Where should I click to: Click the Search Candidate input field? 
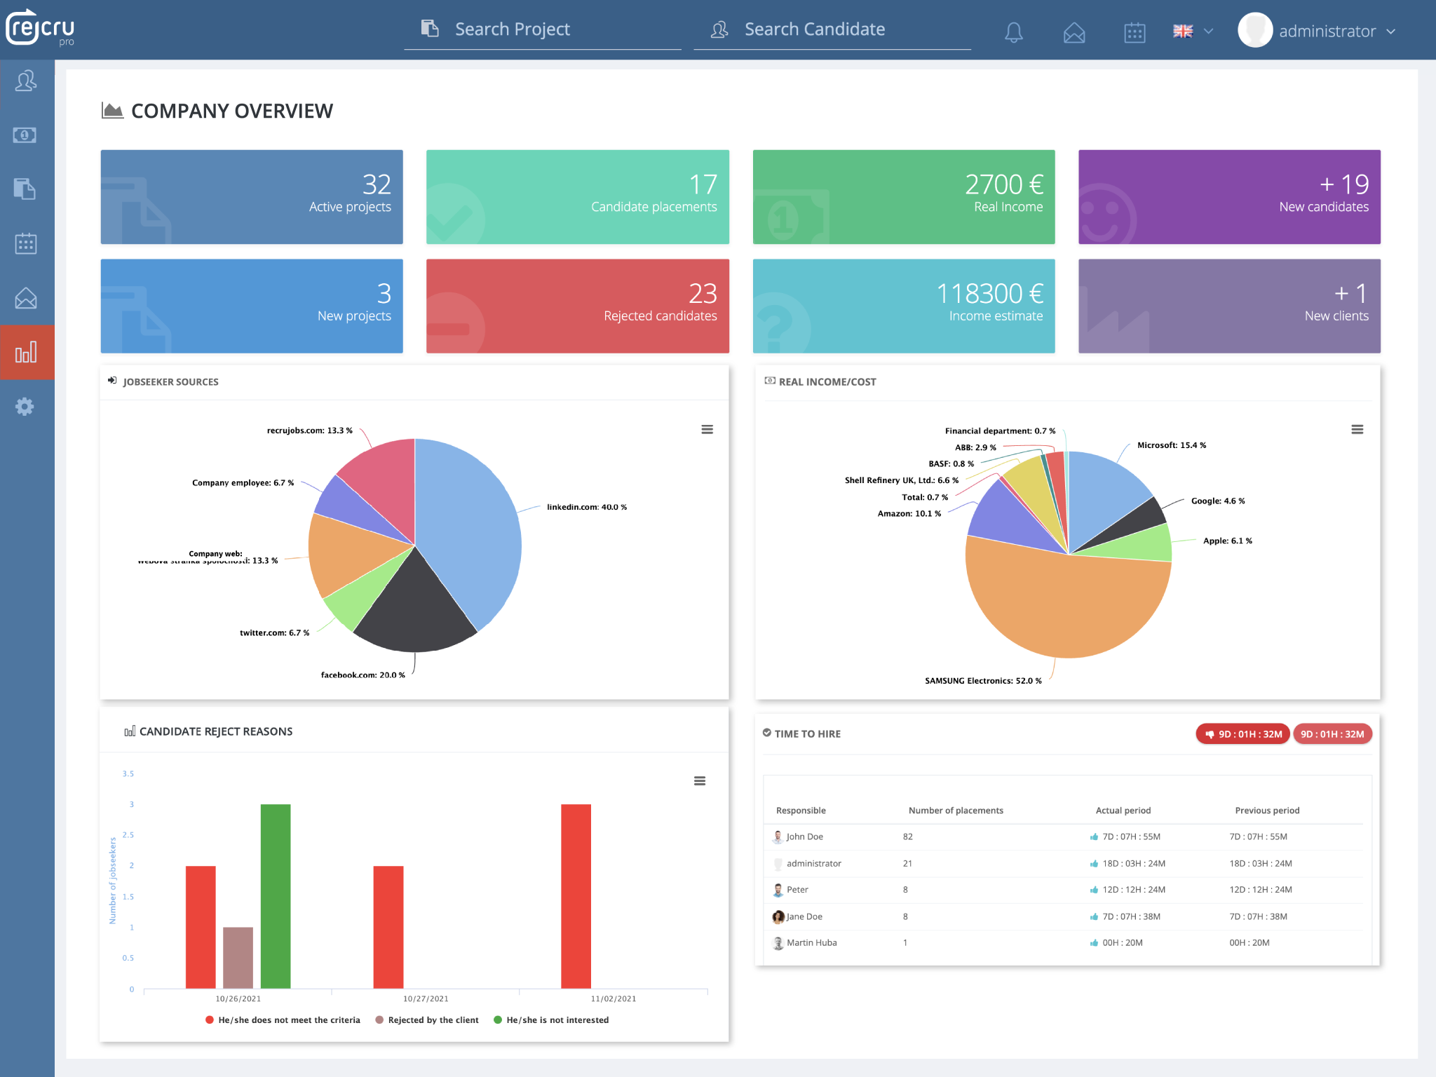[832, 29]
